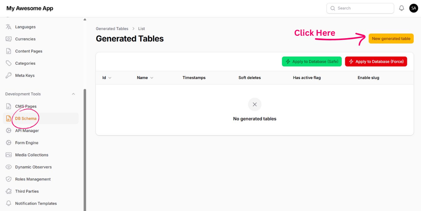Collapse the Development Tools section

[x=73, y=94]
